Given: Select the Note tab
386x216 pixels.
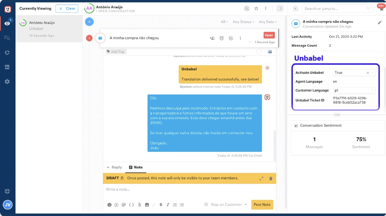Looking at the screenshot, I should (x=136, y=167).
